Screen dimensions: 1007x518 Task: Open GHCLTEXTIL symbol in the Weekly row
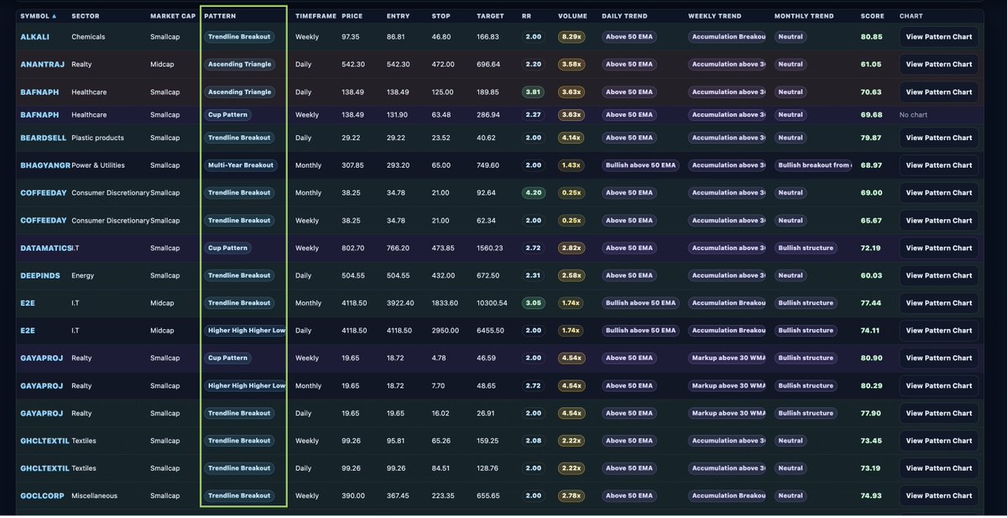(44, 441)
